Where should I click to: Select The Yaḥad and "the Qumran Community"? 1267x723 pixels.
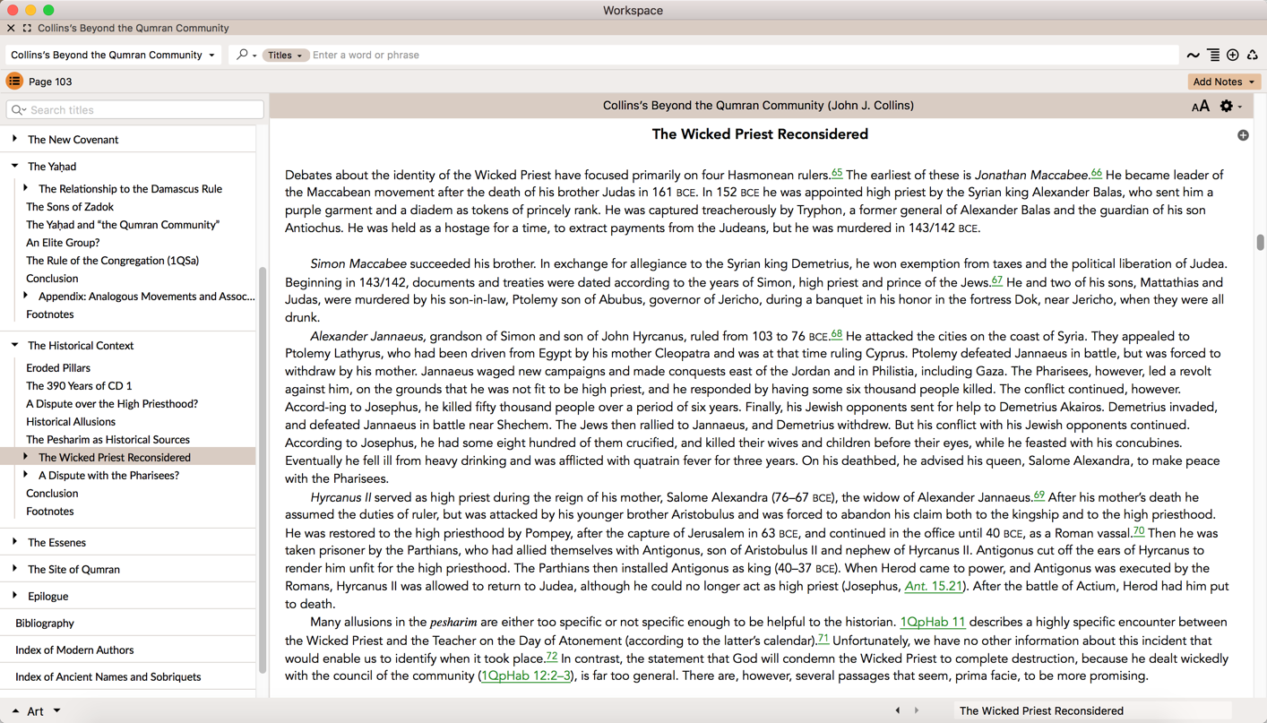click(123, 225)
